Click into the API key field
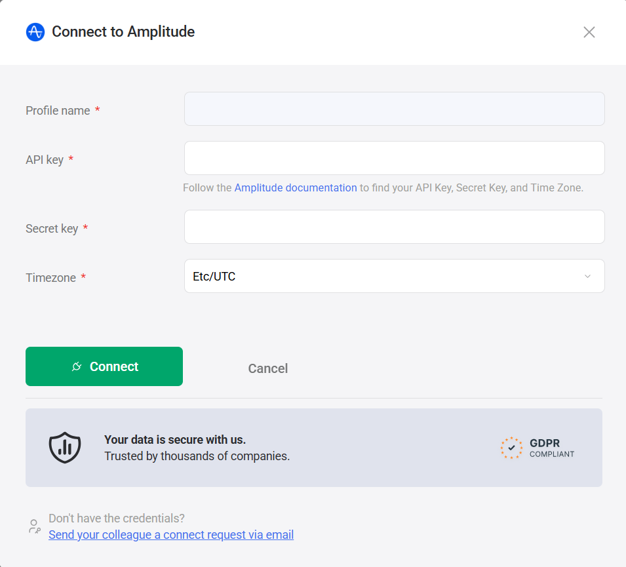The image size is (626, 567). coord(394,158)
